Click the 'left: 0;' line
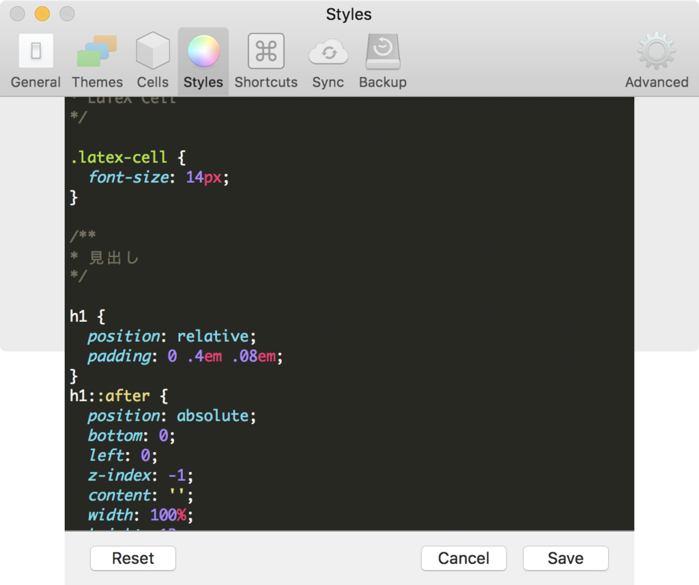Screen dimensions: 699x585 pos(123,455)
